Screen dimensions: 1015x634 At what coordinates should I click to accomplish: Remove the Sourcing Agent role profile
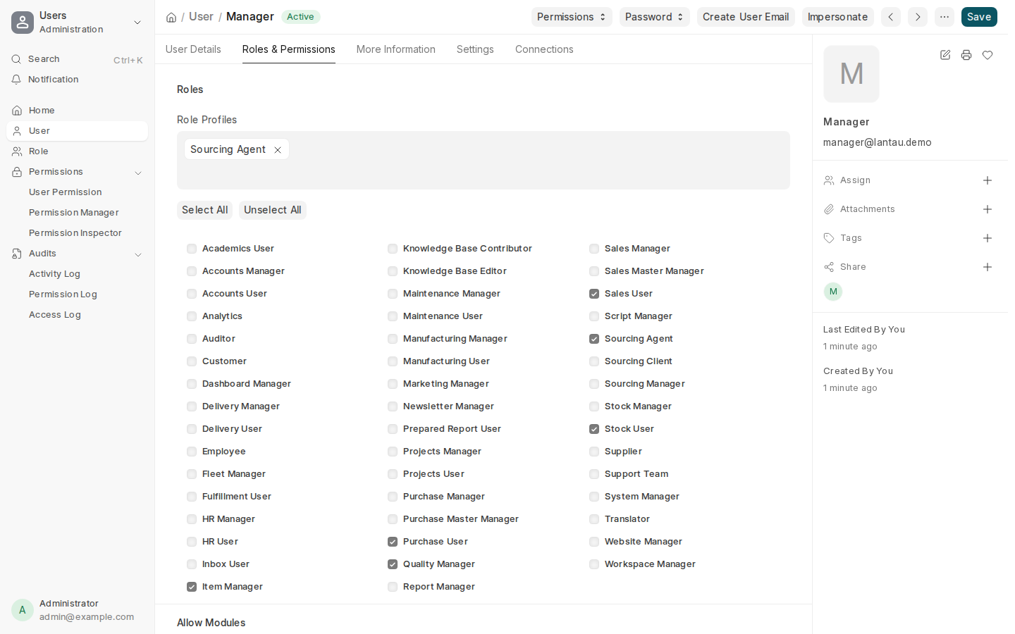pos(278,150)
